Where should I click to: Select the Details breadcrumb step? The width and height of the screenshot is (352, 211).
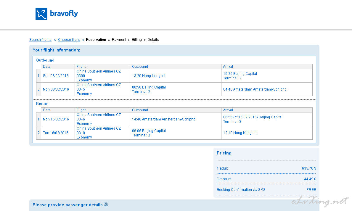153,40
